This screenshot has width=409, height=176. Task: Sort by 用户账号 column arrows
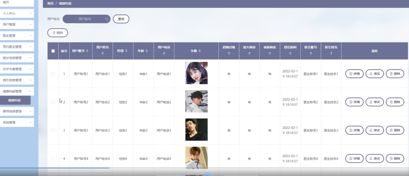(87, 51)
